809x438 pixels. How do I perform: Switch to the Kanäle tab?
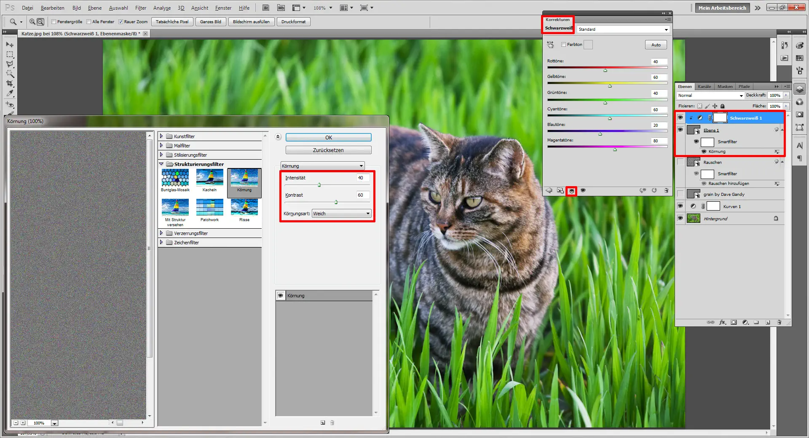click(704, 86)
